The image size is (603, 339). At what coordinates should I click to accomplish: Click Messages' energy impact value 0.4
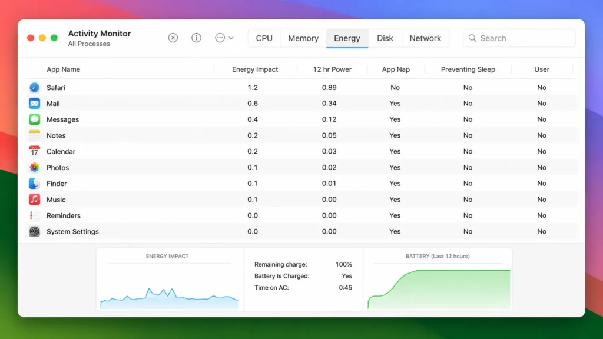pyautogui.click(x=253, y=119)
